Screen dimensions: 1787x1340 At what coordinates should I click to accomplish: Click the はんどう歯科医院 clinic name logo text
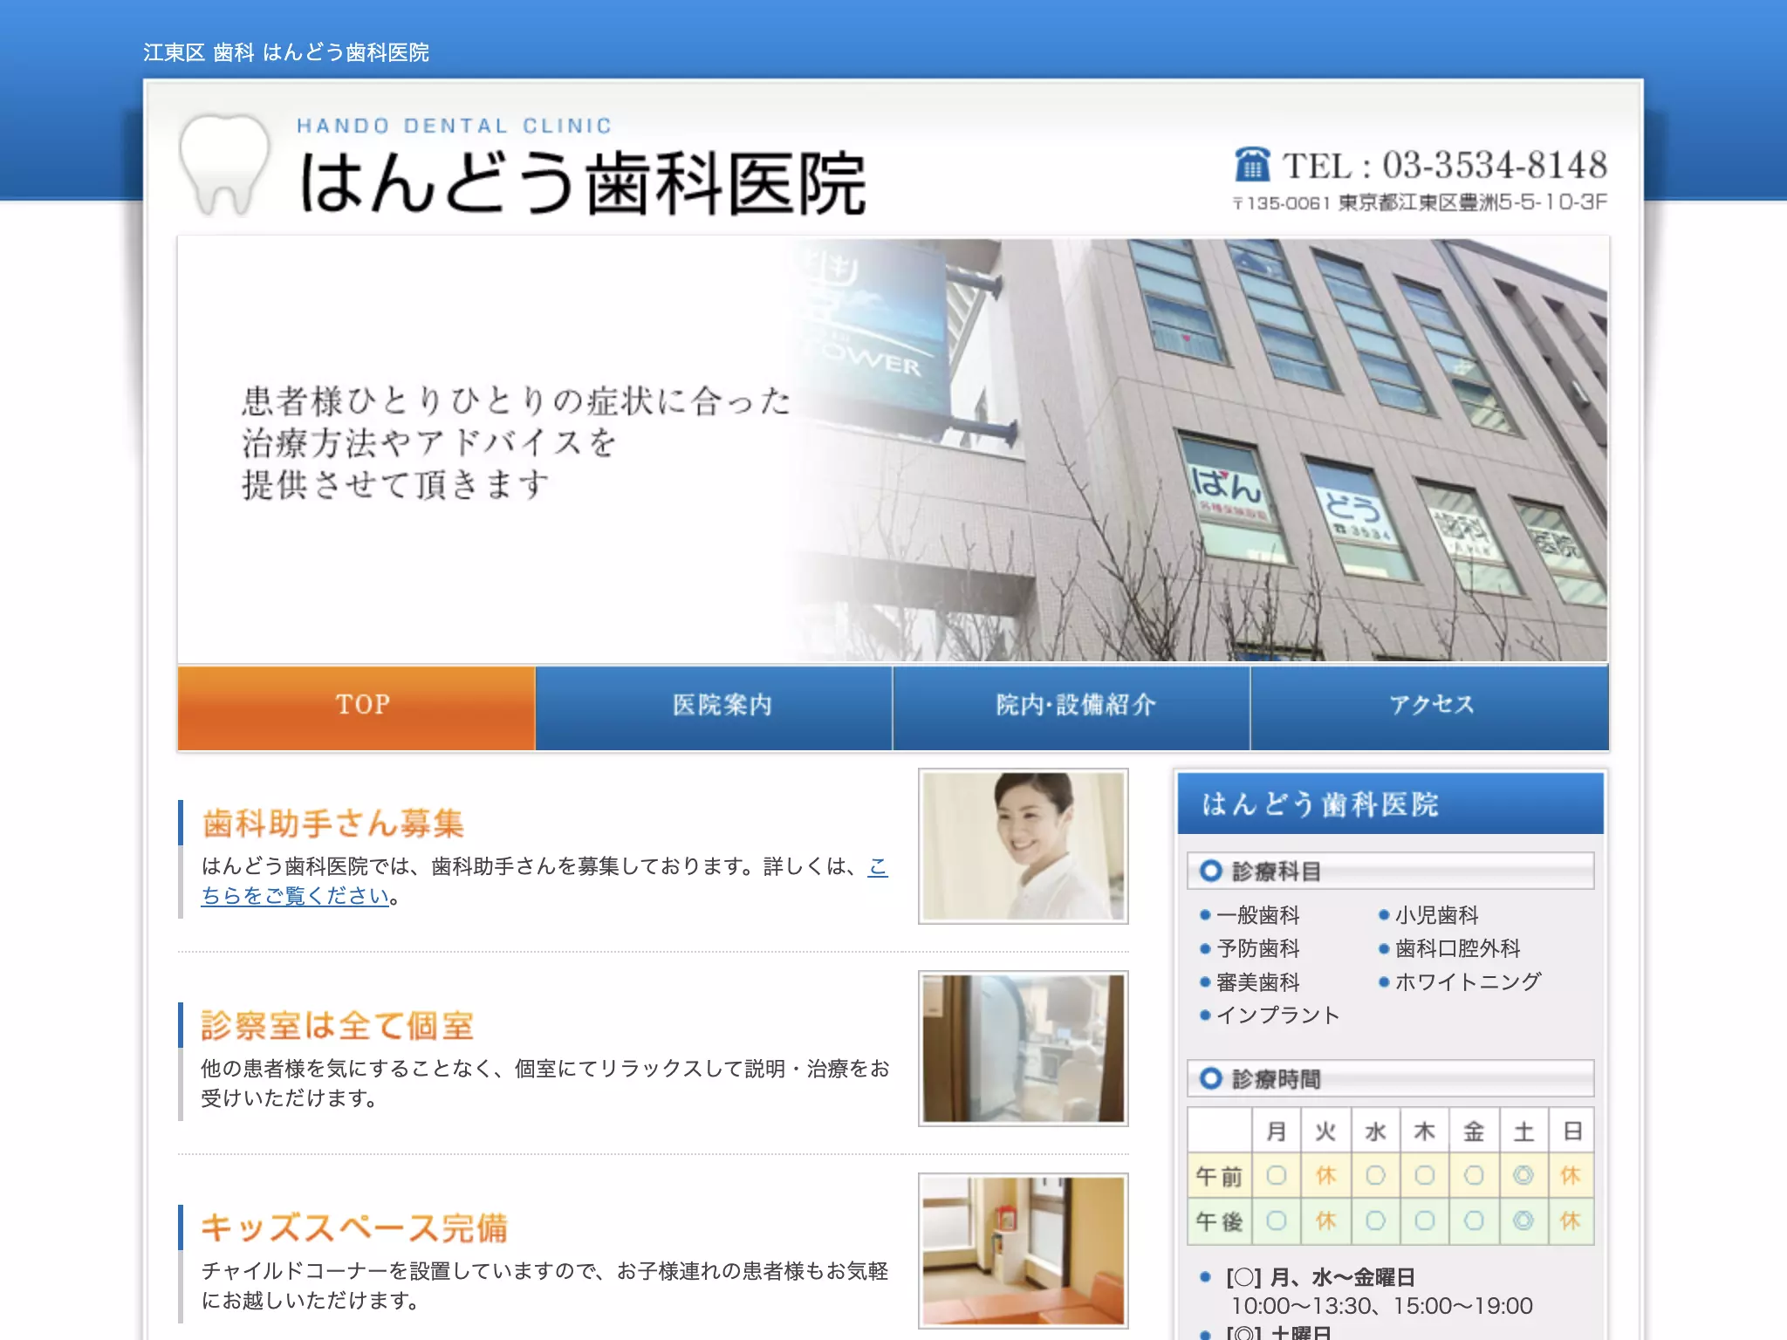tap(582, 183)
